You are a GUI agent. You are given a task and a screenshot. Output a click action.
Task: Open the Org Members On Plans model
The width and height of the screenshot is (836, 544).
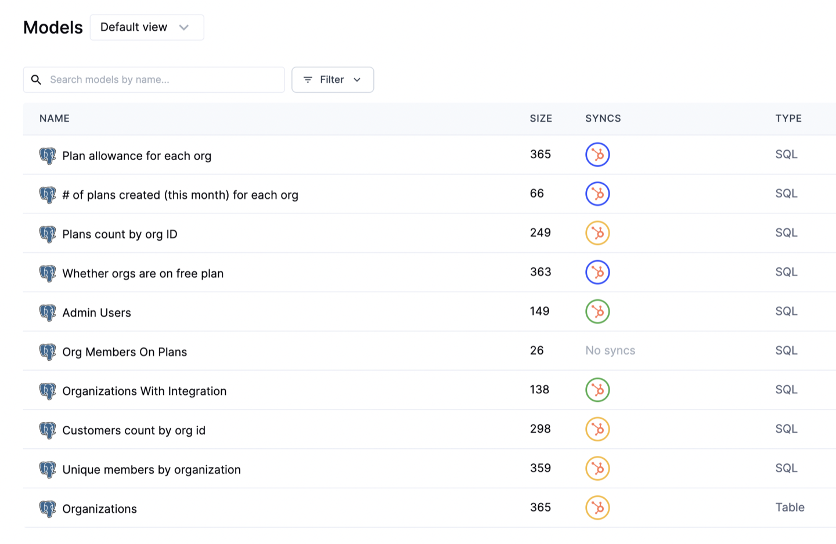(x=125, y=352)
